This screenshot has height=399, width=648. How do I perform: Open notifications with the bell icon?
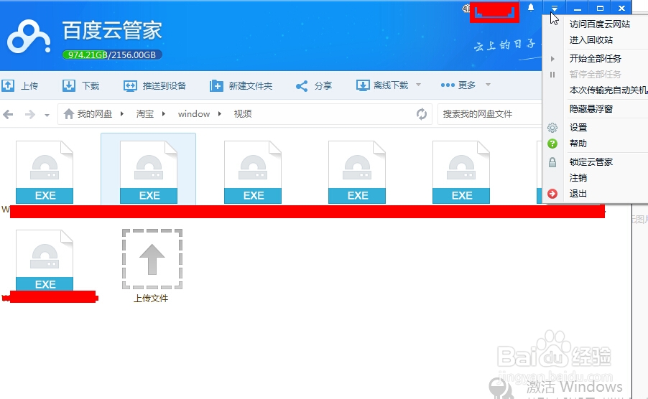[x=531, y=7]
